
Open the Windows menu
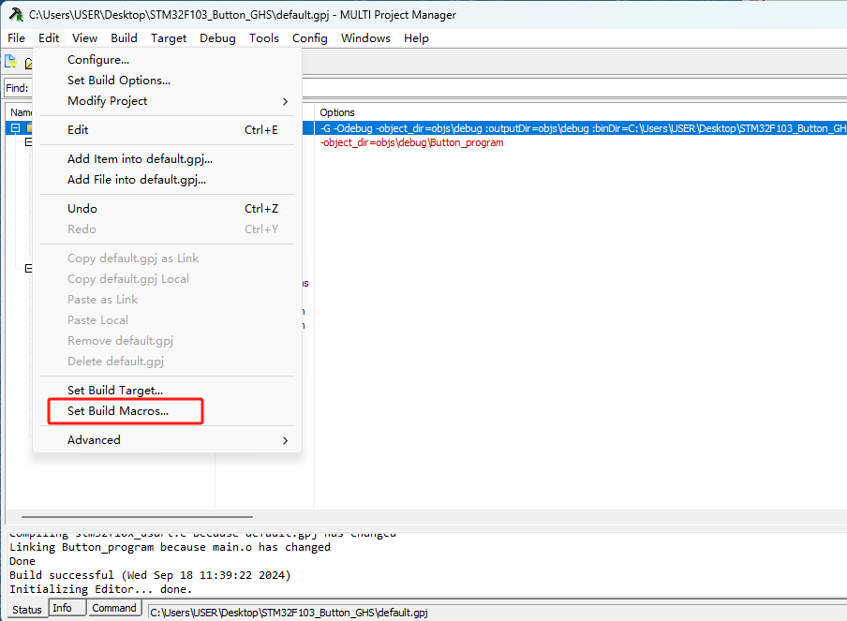365,38
